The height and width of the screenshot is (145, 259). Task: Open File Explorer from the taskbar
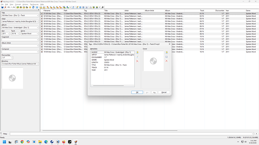coord(40,142)
